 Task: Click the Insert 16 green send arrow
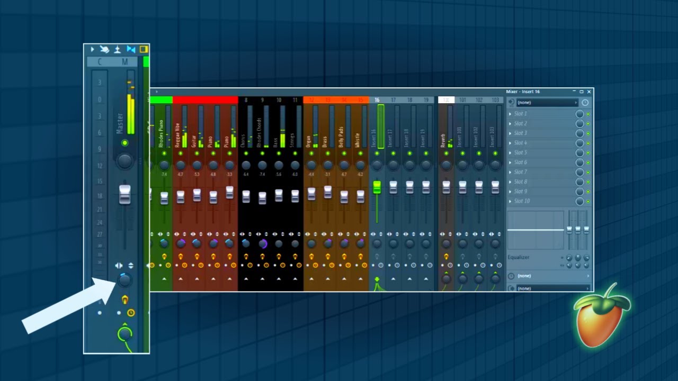[377, 280]
